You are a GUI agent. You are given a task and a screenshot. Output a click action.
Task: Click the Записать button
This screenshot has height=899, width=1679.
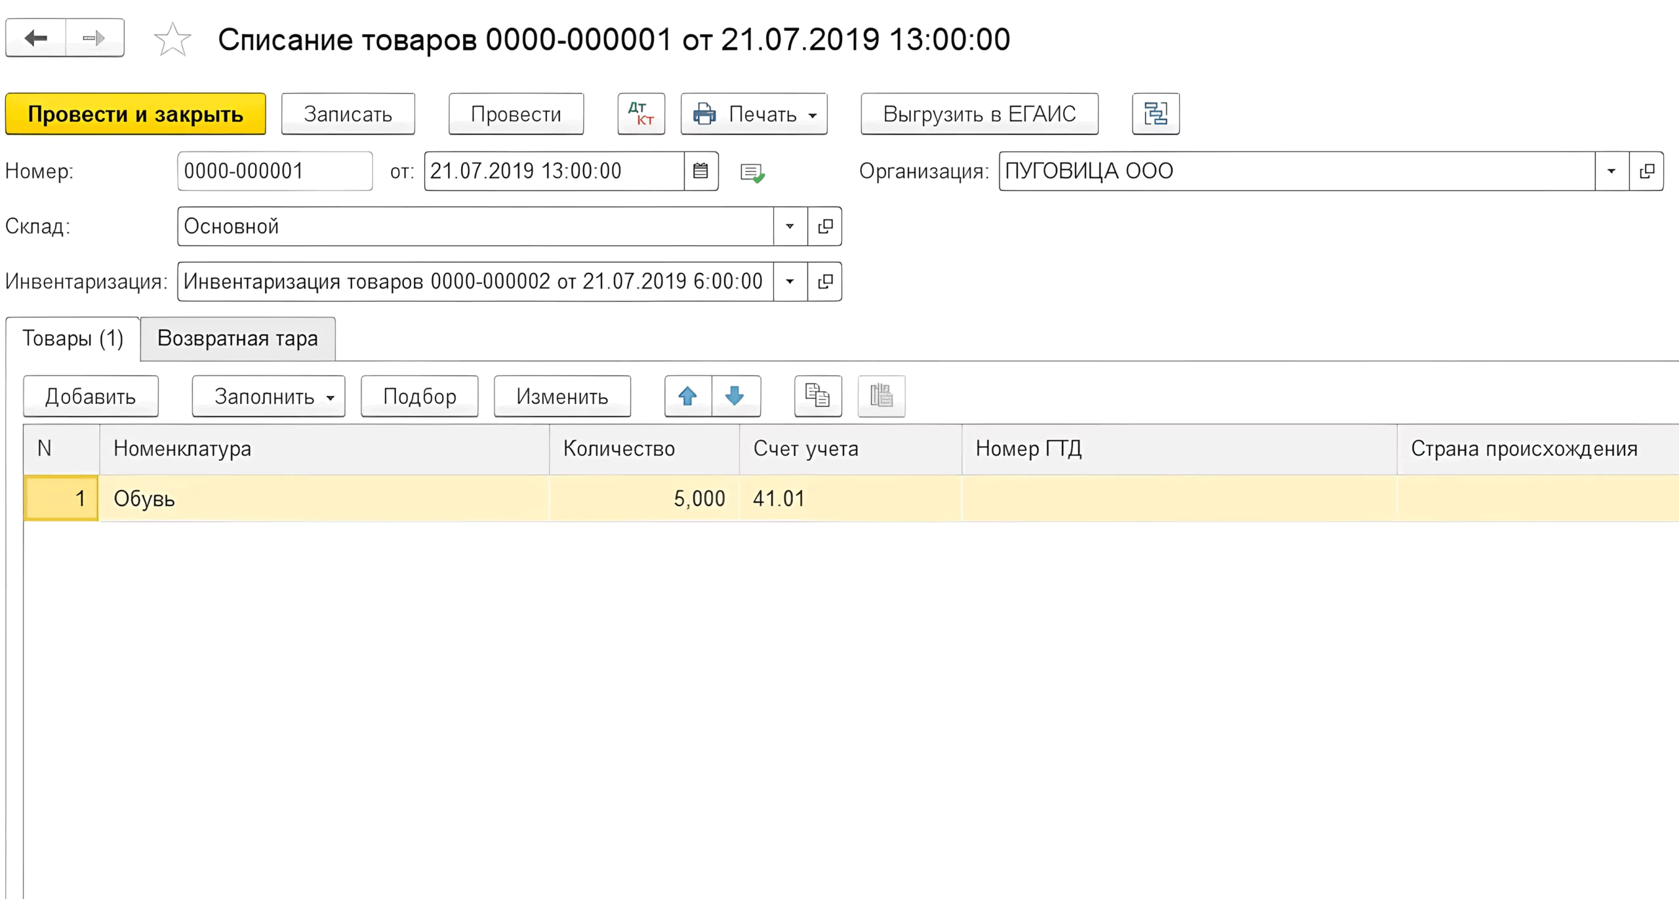click(x=348, y=113)
